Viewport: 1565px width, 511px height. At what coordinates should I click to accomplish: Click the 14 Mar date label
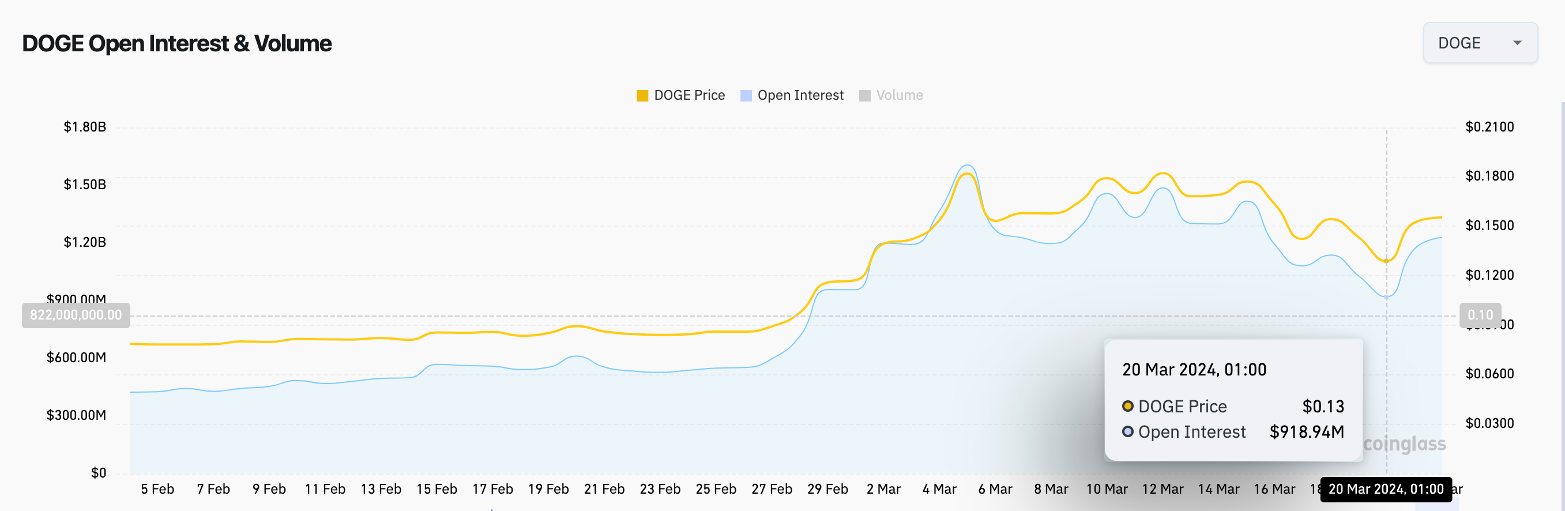tap(1218, 489)
